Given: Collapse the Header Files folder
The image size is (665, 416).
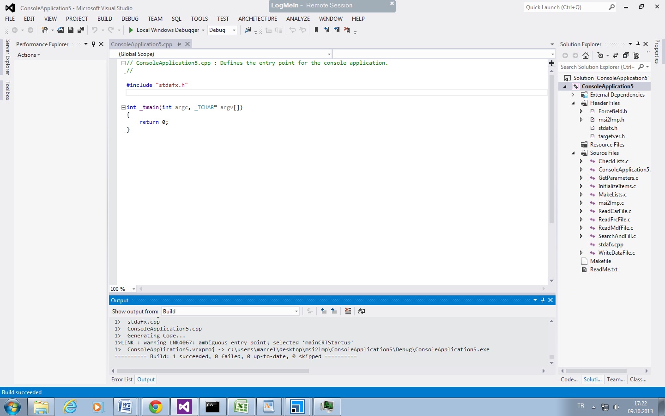Looking at the screenshot, I should click(x=573, y=103).
